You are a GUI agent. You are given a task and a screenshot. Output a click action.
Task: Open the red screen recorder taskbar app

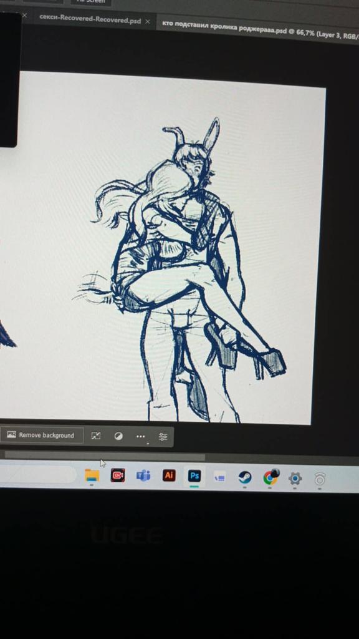118,475
